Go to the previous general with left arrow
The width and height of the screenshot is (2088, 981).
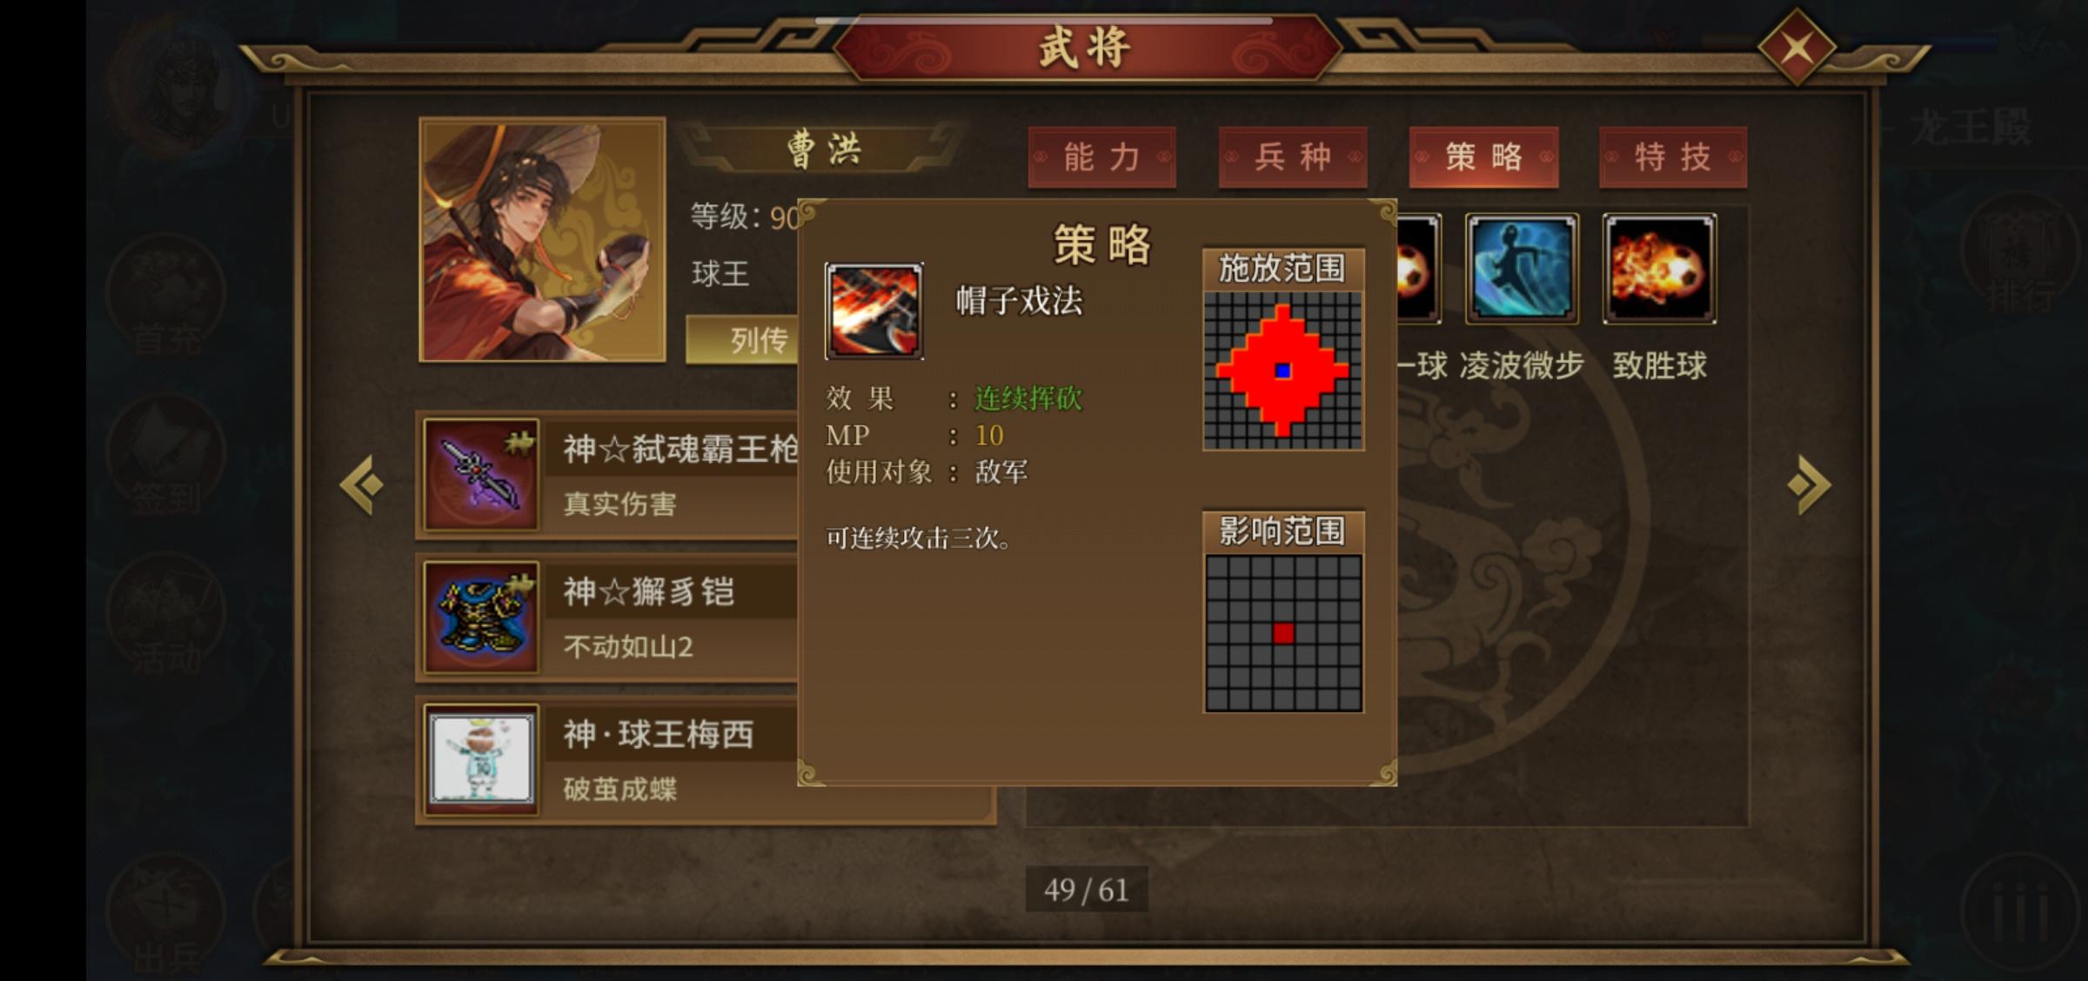click(x=362, y=484)
